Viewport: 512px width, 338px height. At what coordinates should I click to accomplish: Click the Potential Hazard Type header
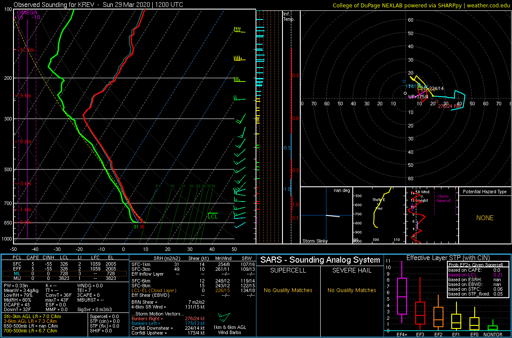[485, 192]
